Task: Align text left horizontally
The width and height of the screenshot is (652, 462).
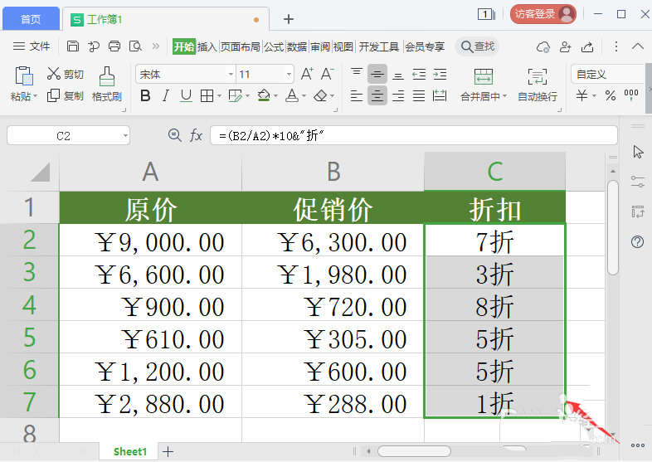Action: [x=357, y=96]
